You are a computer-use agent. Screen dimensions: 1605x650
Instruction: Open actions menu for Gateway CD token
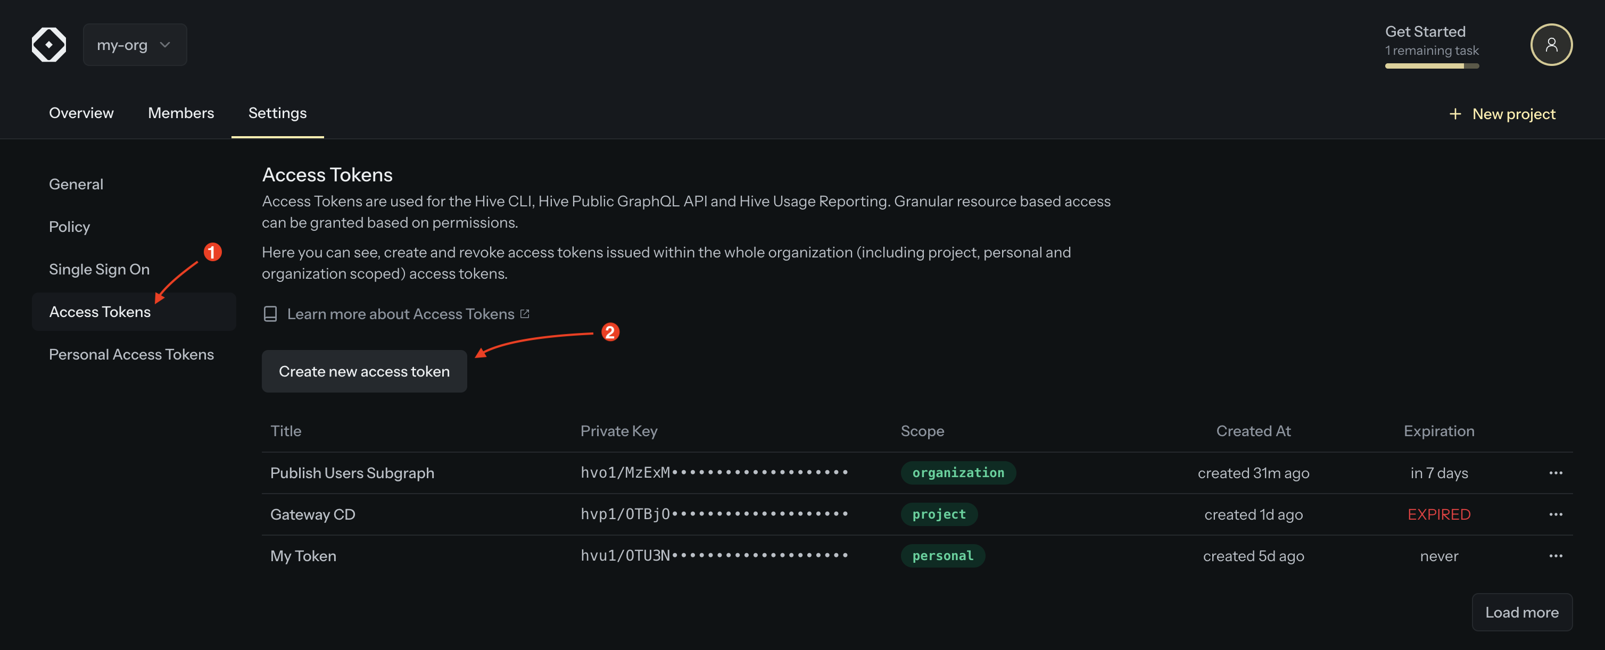1555,514
